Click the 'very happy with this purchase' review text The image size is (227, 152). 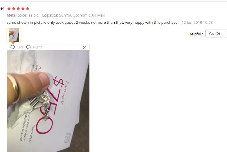tap(152, 23)
